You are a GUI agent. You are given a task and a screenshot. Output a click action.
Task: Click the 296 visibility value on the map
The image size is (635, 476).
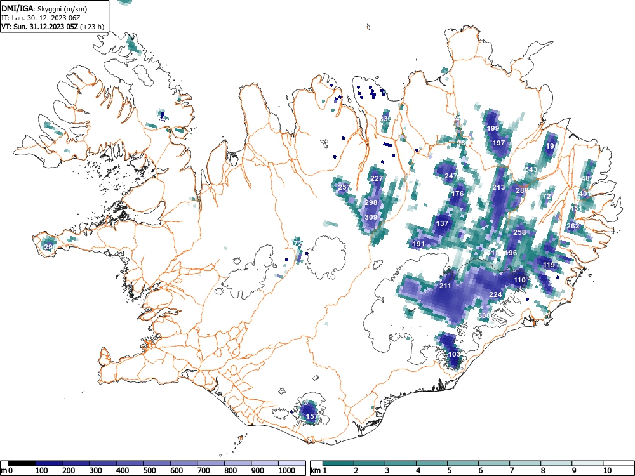(x=50, y=247)
